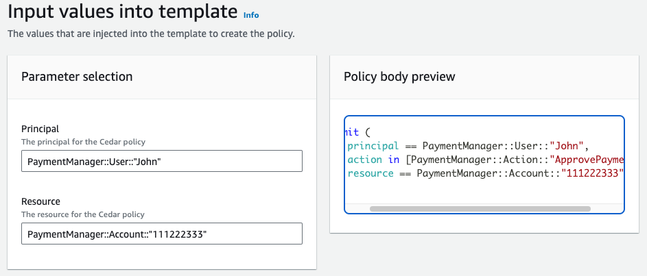Click the "Policy body preview" panel heading

399,77
